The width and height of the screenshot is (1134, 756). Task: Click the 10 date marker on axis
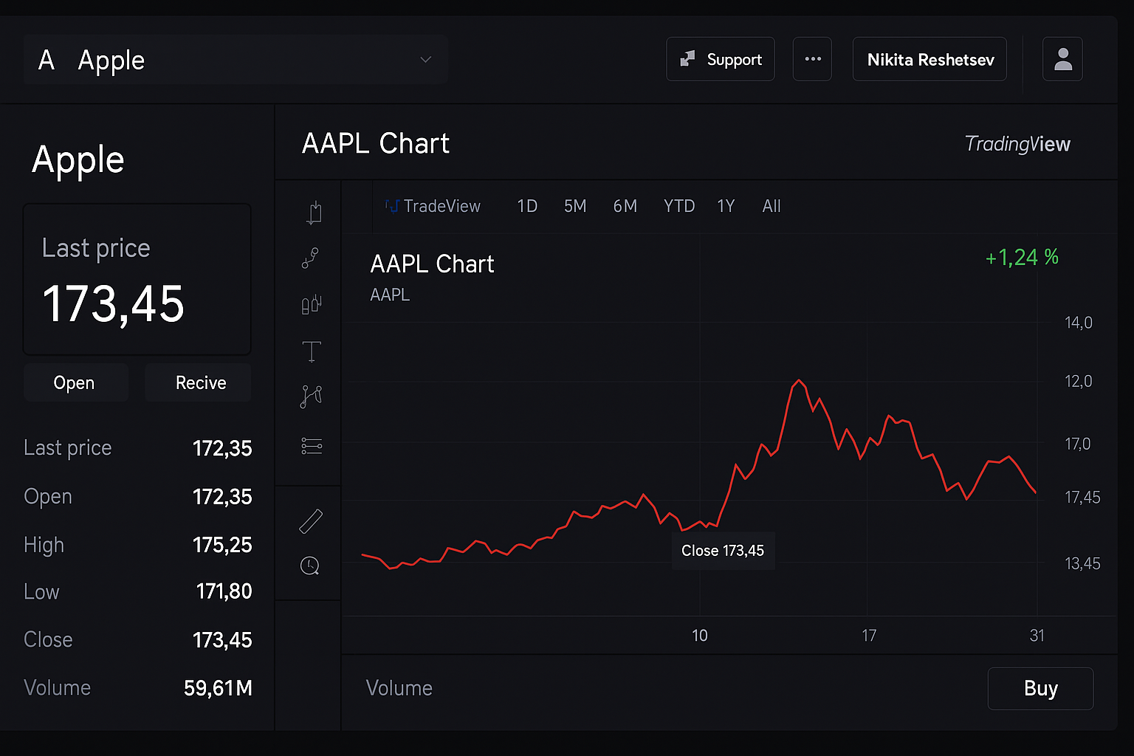click(699, 636)
